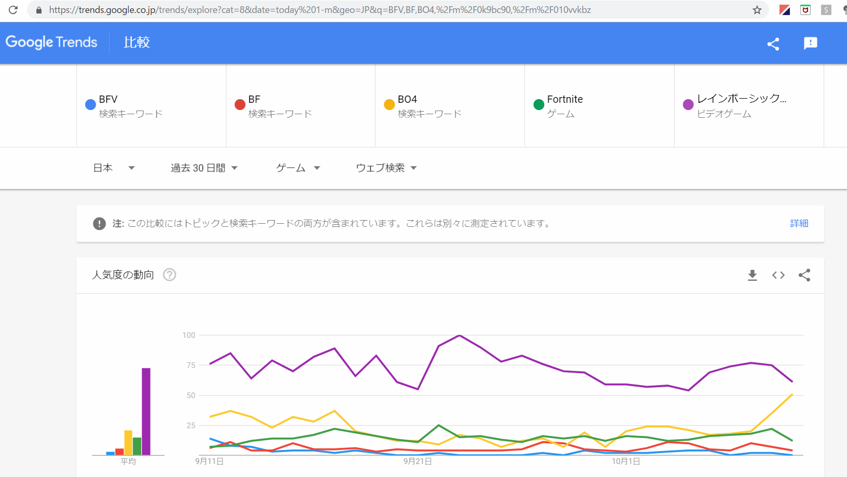Click the browser address bar URL

(320, 10)
